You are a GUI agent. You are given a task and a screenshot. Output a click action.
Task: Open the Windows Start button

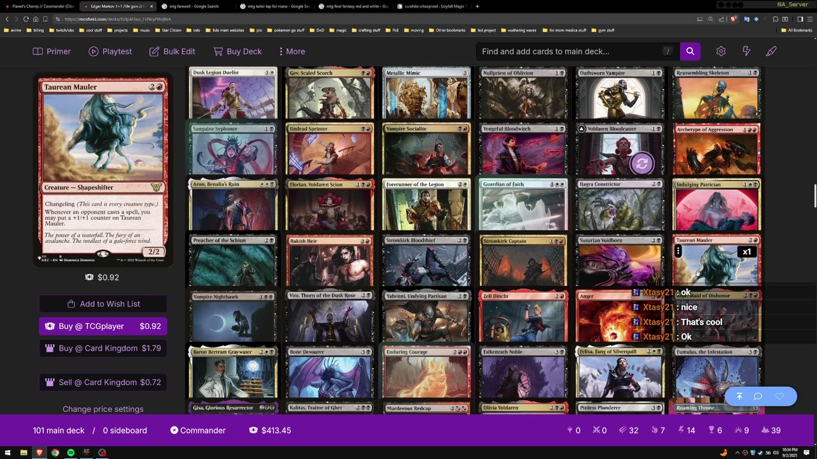[7, 453]
